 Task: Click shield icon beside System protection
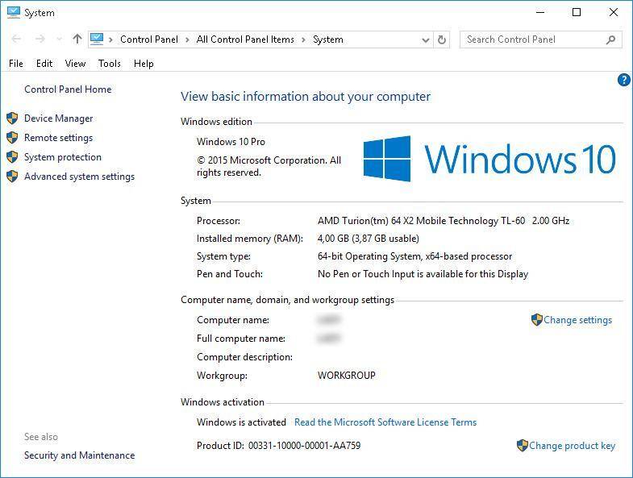pyautogui.click(x=12, y=157)
